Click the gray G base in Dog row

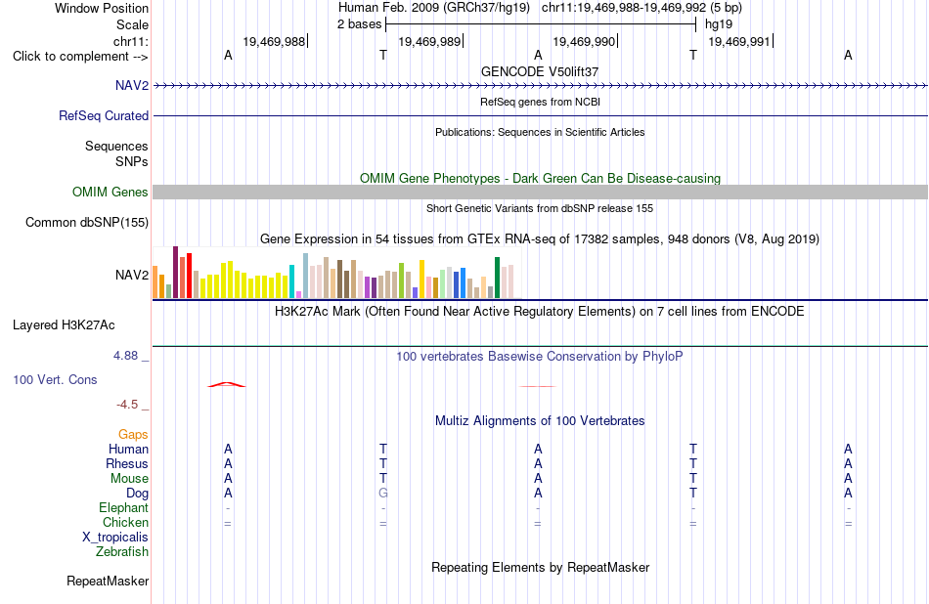coord(383,494)
